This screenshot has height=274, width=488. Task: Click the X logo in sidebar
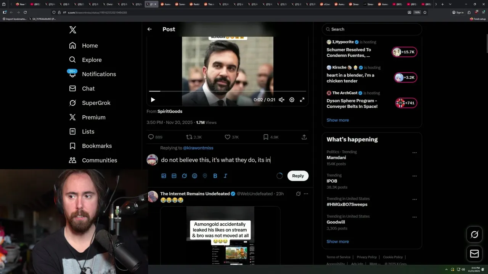(x=72, y=30)
